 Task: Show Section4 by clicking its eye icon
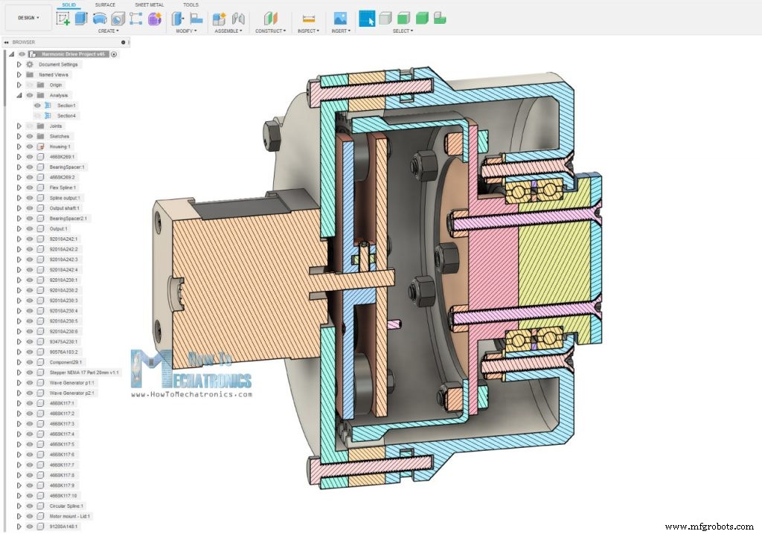point(37,116)
